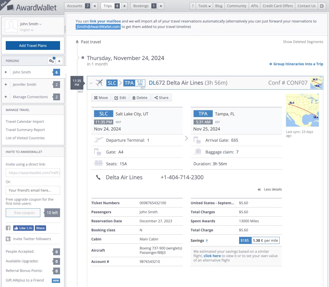Open the Contact Us page
The height and width of the screenshot is (287, 329).
coord(307,6)
